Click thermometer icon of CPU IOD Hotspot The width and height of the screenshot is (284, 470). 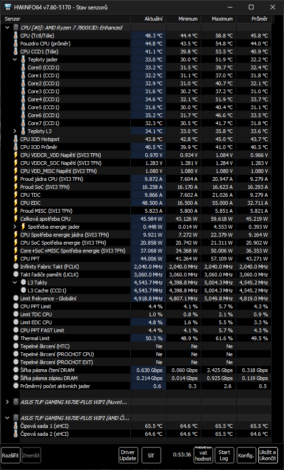[16, 139]
